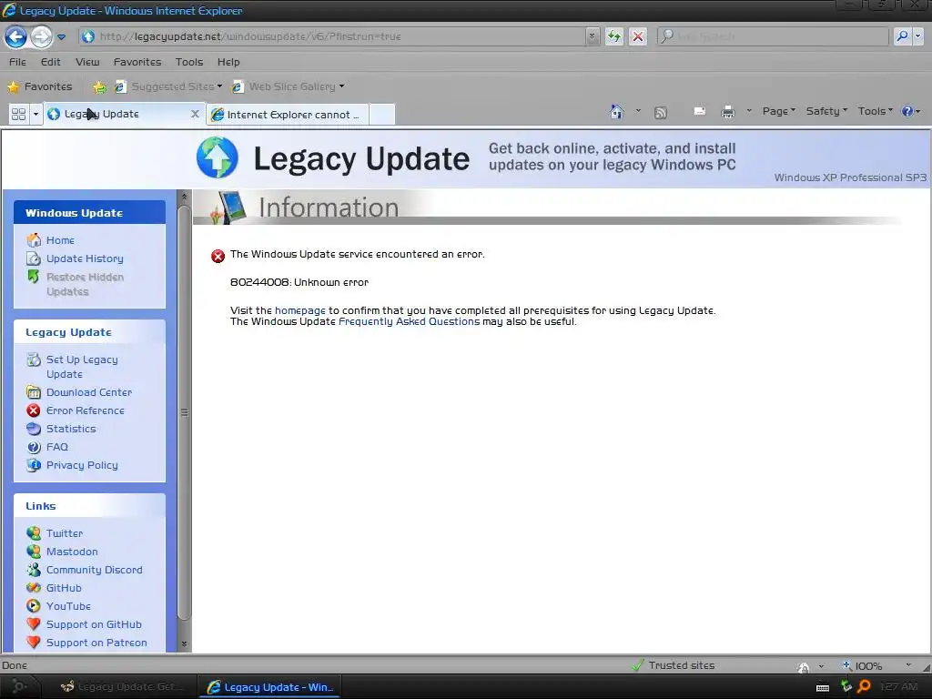Click the FAQ question mark icon
This screenshot has height=699, width=932.
tap(34, 447)
